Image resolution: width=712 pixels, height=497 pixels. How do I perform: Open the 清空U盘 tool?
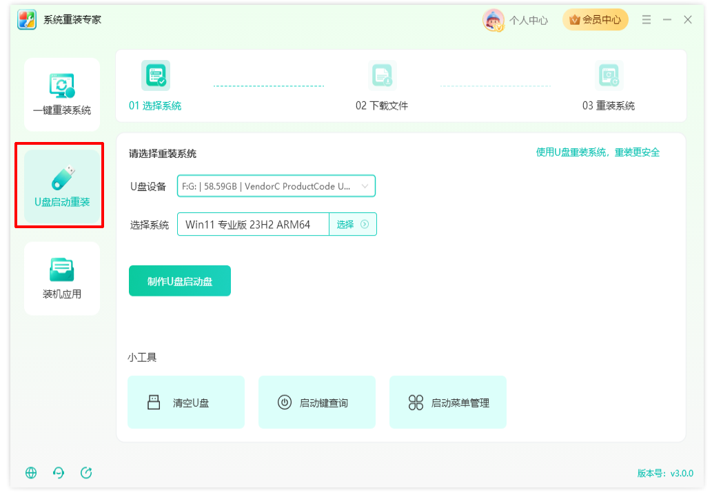(x=186, y=403)
